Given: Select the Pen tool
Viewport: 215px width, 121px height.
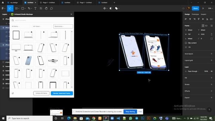Looking at the screenshot, I should [29, 8].
